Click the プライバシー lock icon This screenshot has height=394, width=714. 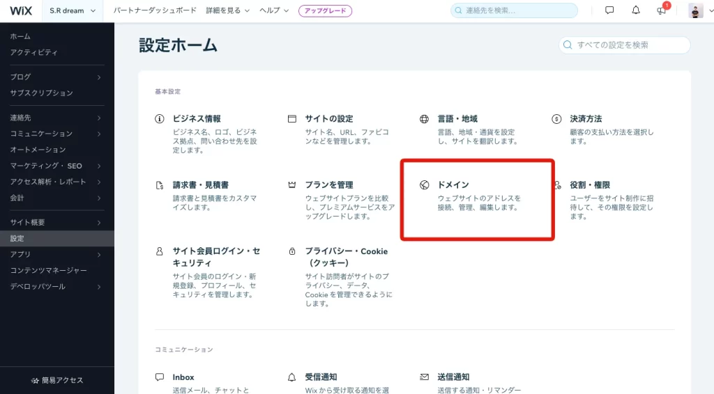pos(292,251)
